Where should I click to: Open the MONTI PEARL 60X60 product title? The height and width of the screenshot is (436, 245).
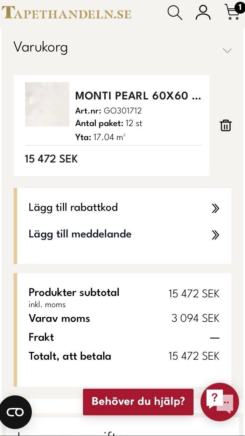coord(138,96)
